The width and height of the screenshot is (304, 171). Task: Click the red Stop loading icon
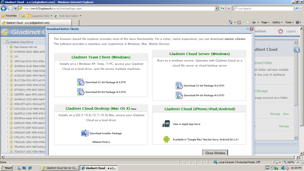pyautogui.click(x=229, y=8)
